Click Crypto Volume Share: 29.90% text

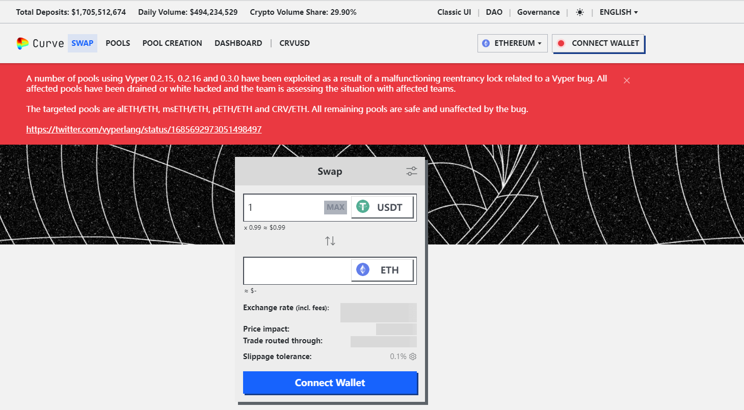point(303,12)
